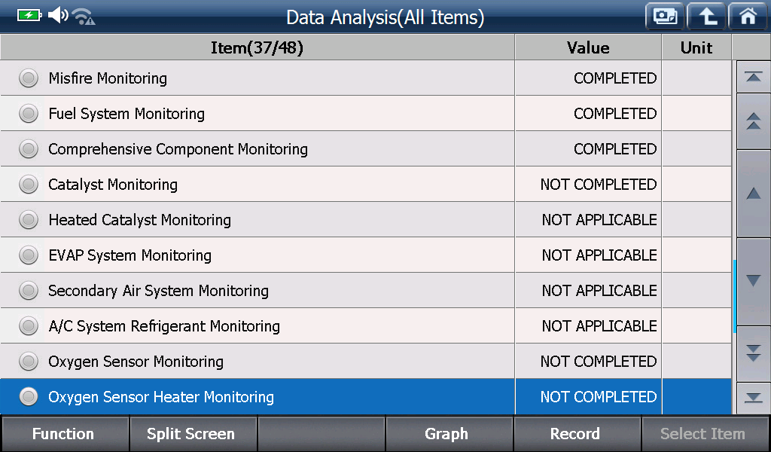The image size is (771, 452).
Task: Jump to the top of the list
Action: click(753, 77)
